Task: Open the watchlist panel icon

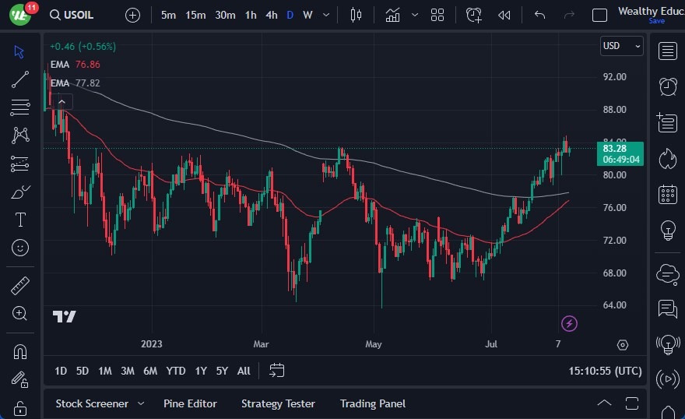Action: coord(667,51)
